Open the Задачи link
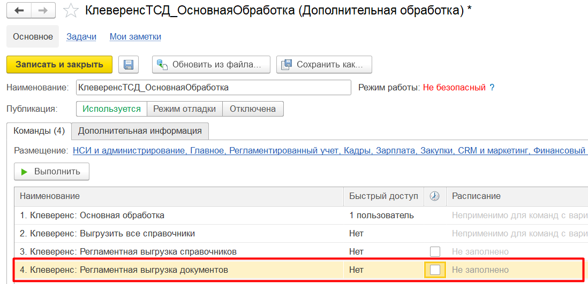The width and height of the screenshot is (588, 284). click(81, 37)
